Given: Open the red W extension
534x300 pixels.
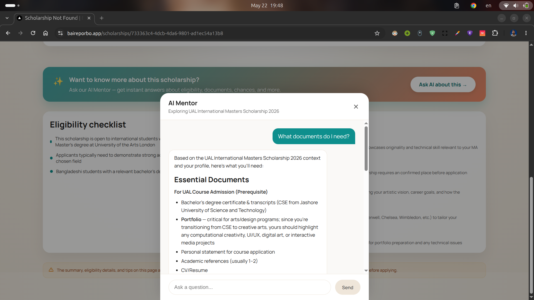Looking at the screenshot, I should click(482, 33).
